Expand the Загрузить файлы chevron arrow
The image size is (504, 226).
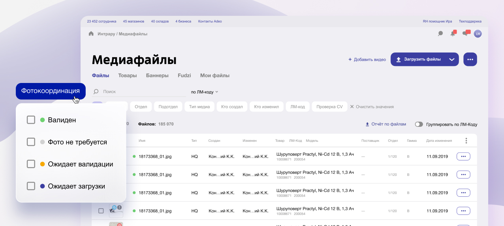[x=452, y=59]
